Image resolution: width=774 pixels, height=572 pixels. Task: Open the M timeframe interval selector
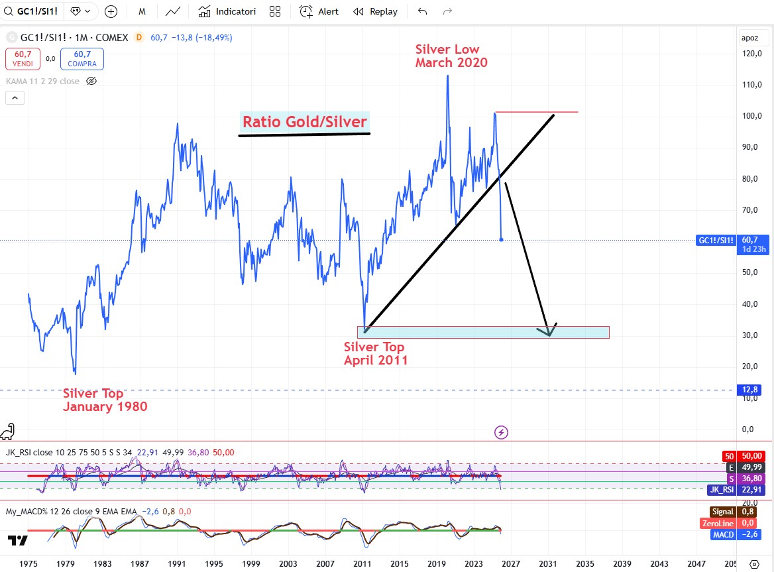point(142,11)
